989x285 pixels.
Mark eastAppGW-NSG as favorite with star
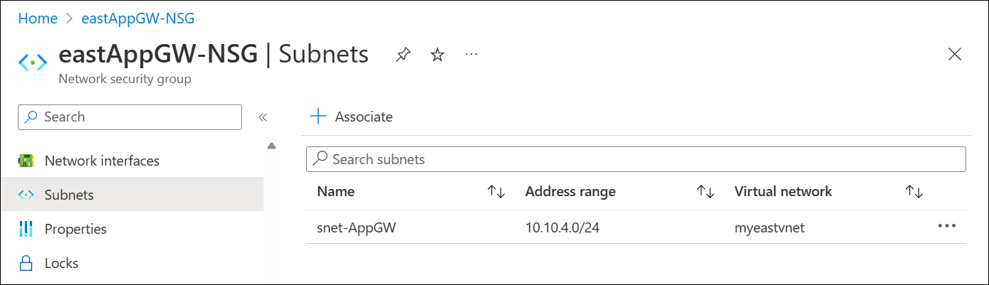tap(437, 55)
